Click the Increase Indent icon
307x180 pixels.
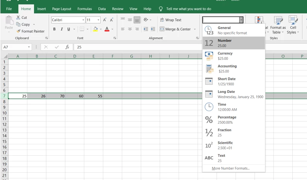[x=153, y=29]
